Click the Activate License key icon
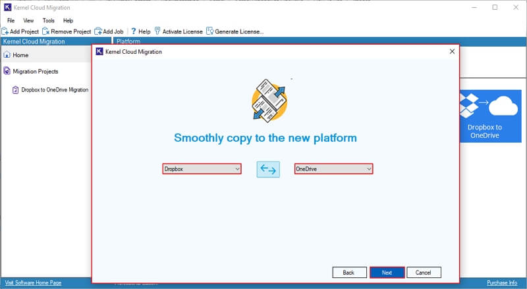 coord(157,31)
